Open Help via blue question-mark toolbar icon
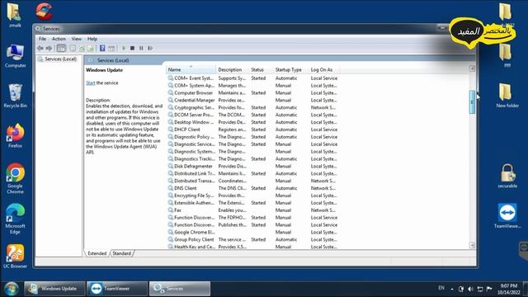Viewport: 528px width, 297px height. [102, 49]
